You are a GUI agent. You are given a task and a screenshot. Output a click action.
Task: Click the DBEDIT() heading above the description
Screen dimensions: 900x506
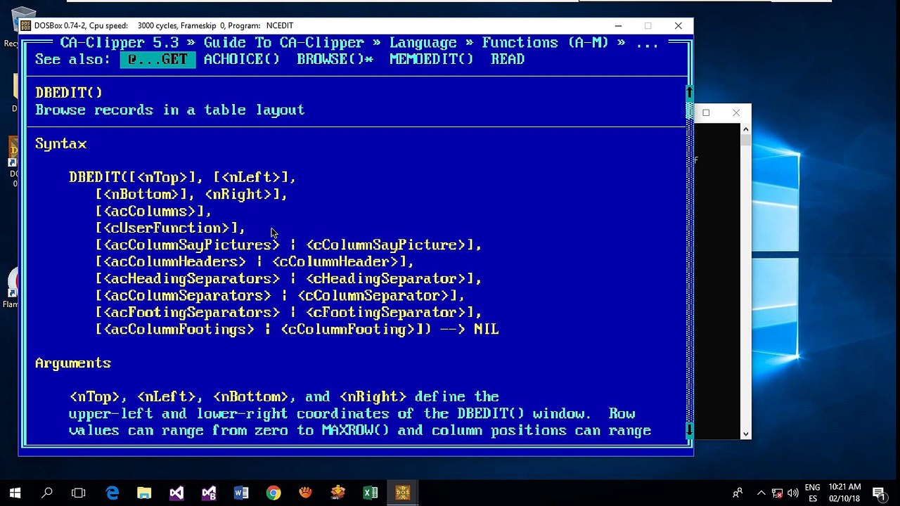point(69,93)
